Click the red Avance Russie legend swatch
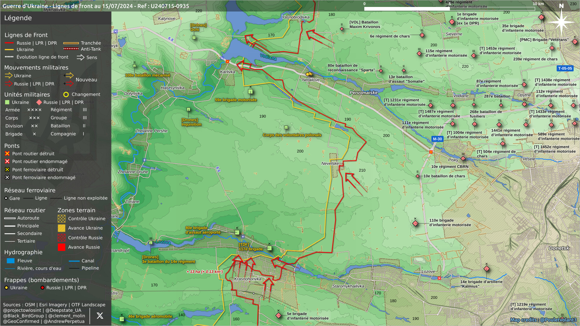Viewport: 580px width, 326px height. (x=62, y=247)
